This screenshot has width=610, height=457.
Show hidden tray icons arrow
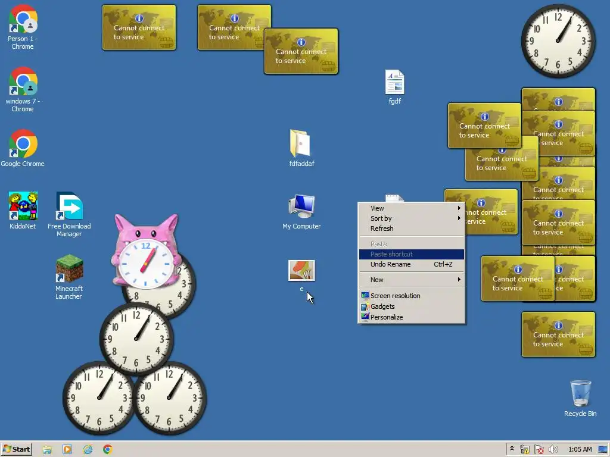tap(512, 449)
